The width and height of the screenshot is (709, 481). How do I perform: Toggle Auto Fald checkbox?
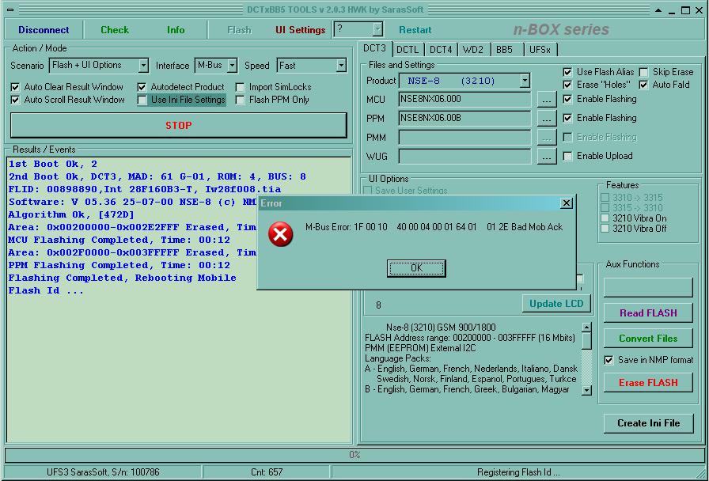643,85
